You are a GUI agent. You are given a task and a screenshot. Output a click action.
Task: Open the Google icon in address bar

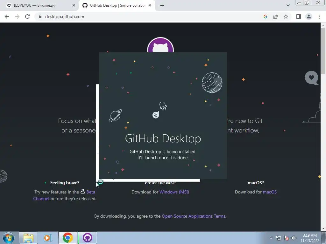265,17
